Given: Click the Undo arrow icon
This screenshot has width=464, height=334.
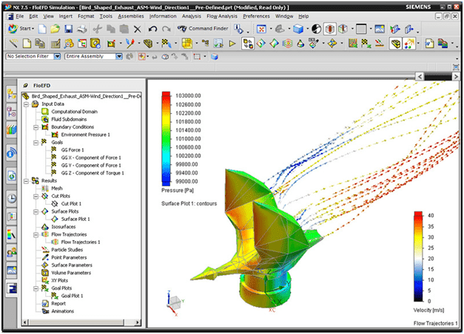Looking at the screenshot, I should point(152,29).
